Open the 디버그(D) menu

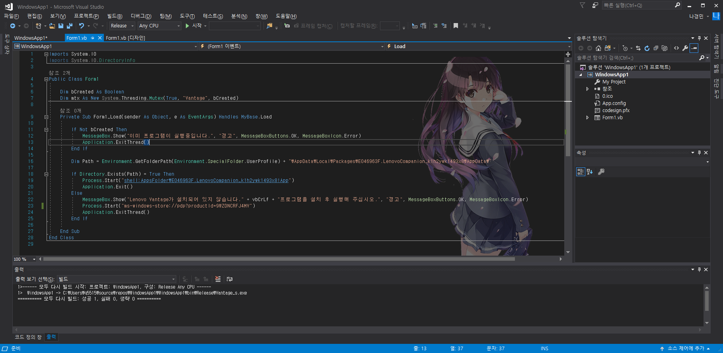pyautogui.click(x=141, y=16)
